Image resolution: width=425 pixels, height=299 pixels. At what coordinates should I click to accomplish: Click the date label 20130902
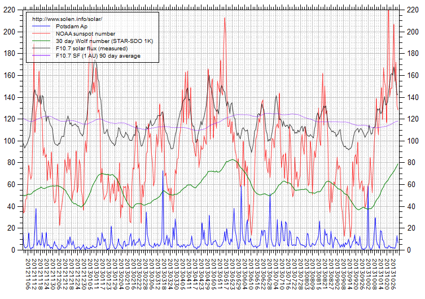[339, 274]
